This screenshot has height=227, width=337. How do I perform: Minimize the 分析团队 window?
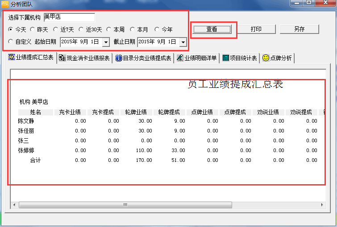tap(297, 3)
